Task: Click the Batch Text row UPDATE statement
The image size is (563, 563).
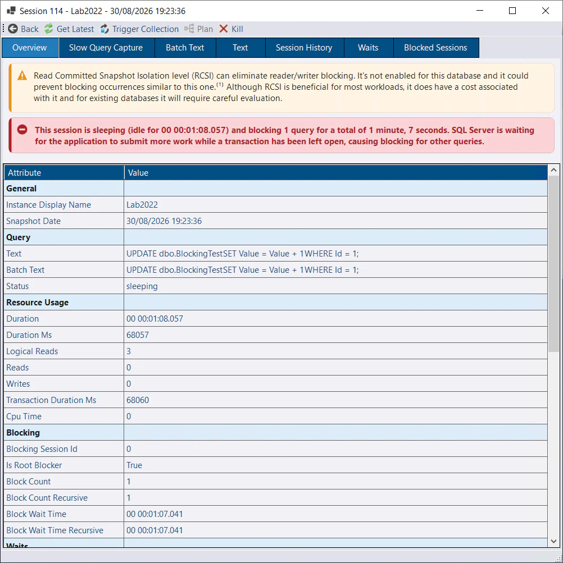Action: 242,269
